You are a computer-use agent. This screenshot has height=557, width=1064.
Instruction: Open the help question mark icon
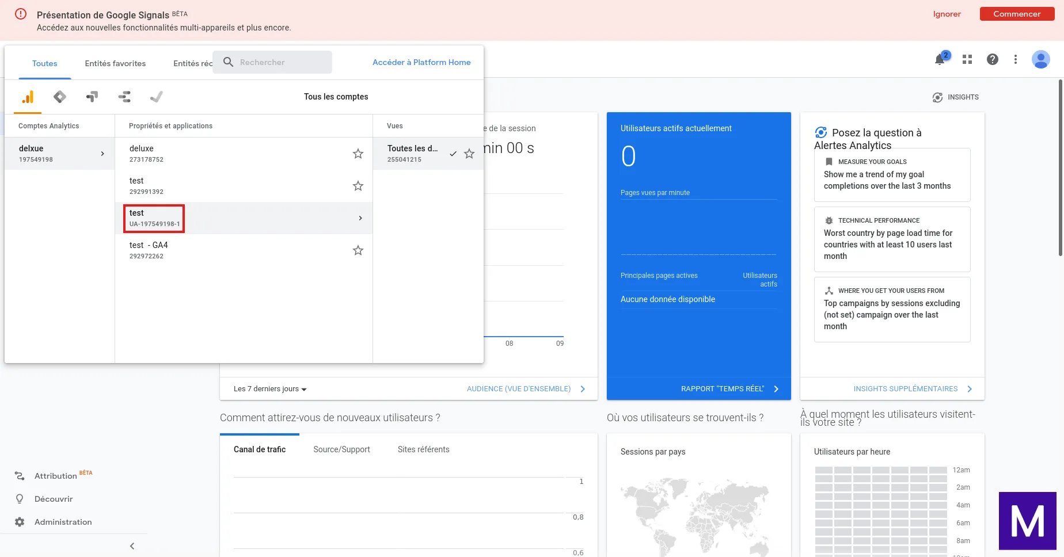(x=993, y=59)
